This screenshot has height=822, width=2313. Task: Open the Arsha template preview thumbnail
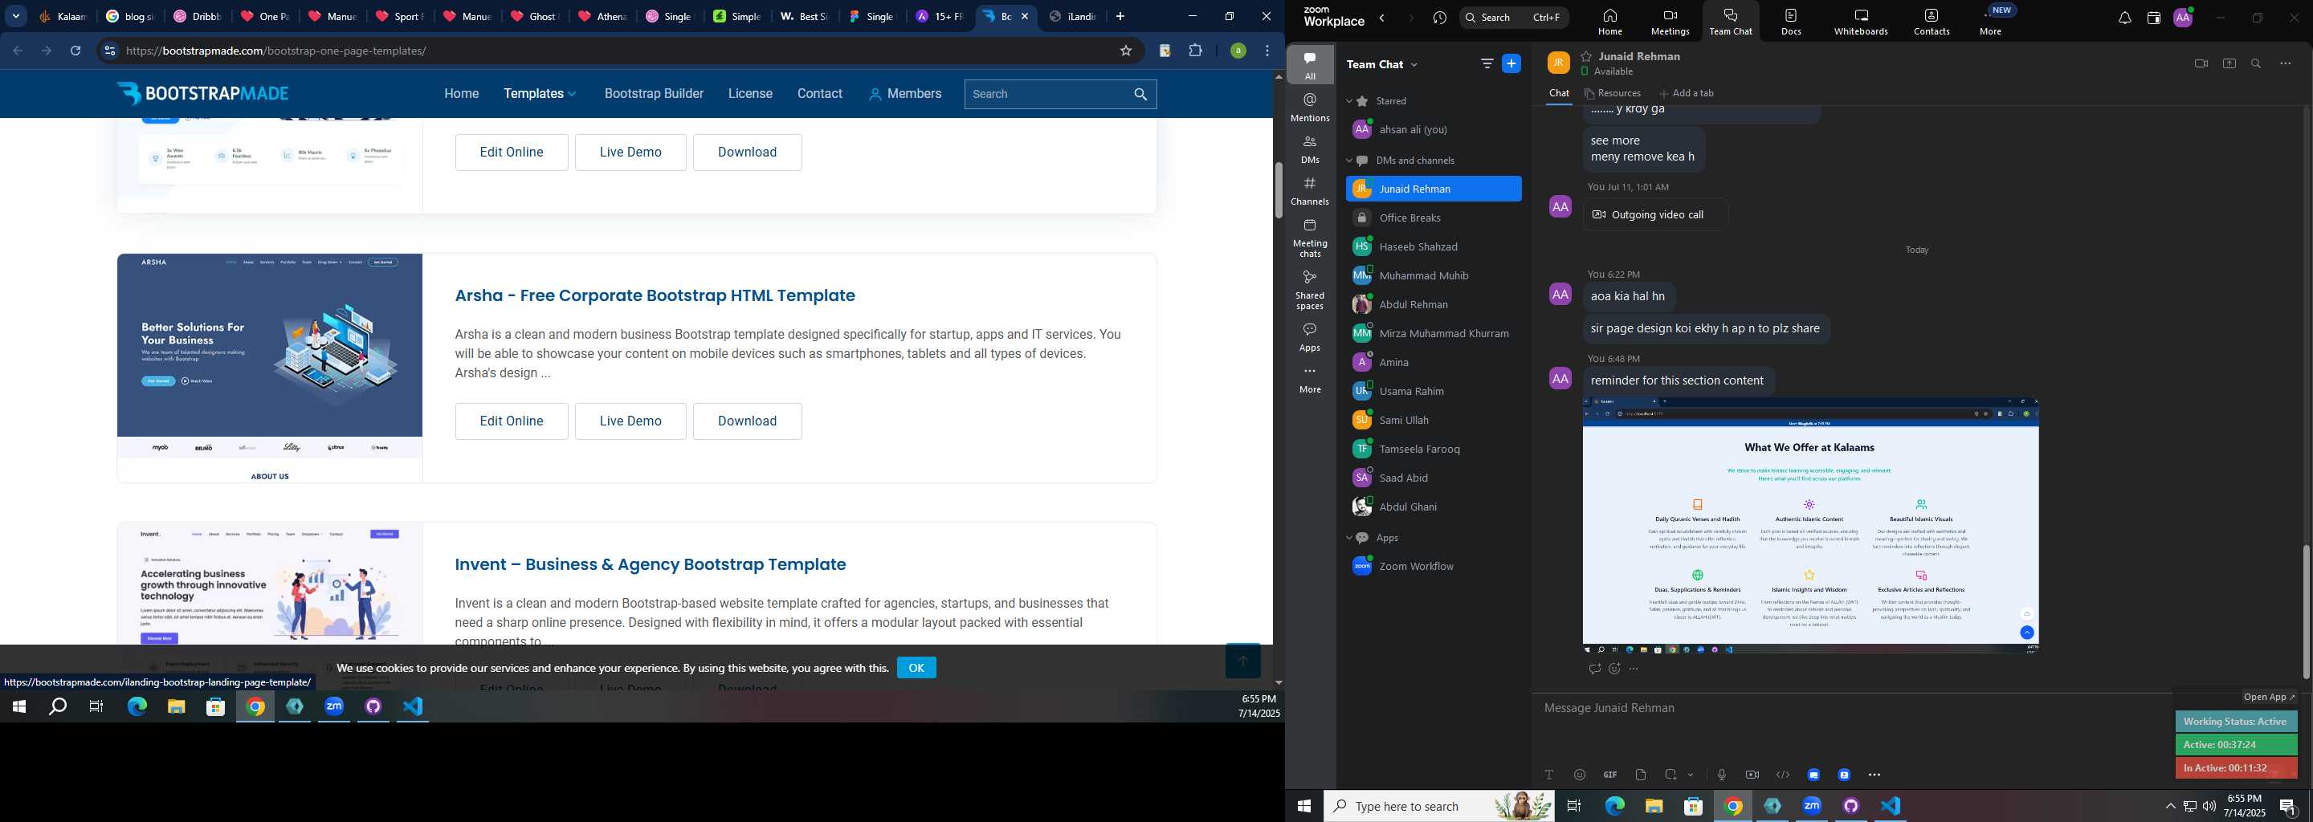pyautogui.click(x=269, y=368)
